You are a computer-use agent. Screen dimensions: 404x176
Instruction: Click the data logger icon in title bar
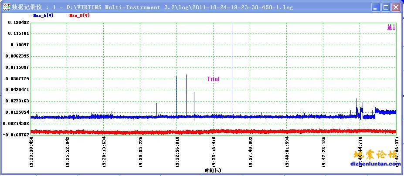pyautogui.click(x=6, y=7)
